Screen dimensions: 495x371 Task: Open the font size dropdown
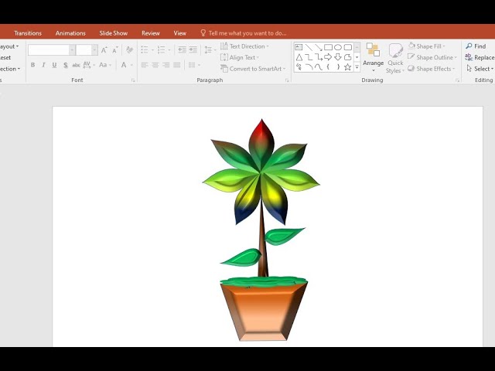click(x=94, y=49)
